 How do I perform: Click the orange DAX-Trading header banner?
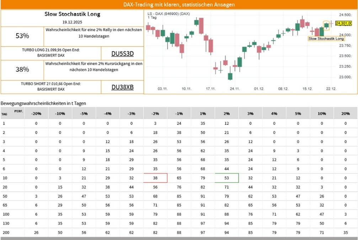179,5
